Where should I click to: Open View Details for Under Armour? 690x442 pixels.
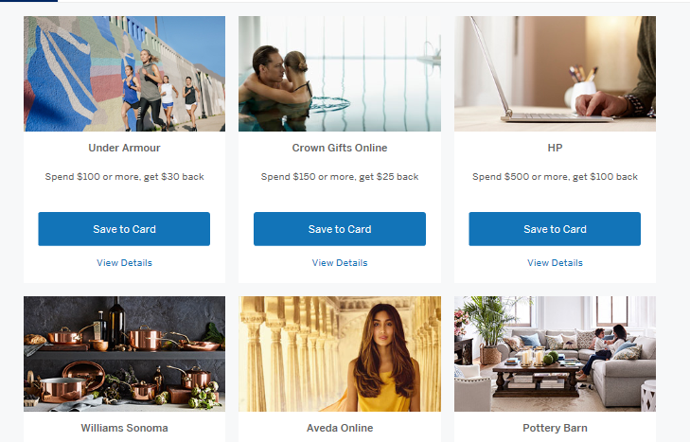(125, 263)
